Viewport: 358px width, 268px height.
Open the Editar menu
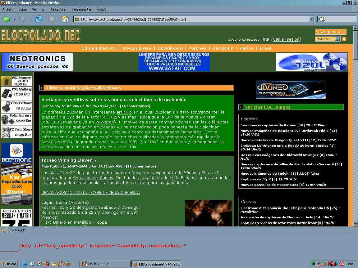[23, 9]
